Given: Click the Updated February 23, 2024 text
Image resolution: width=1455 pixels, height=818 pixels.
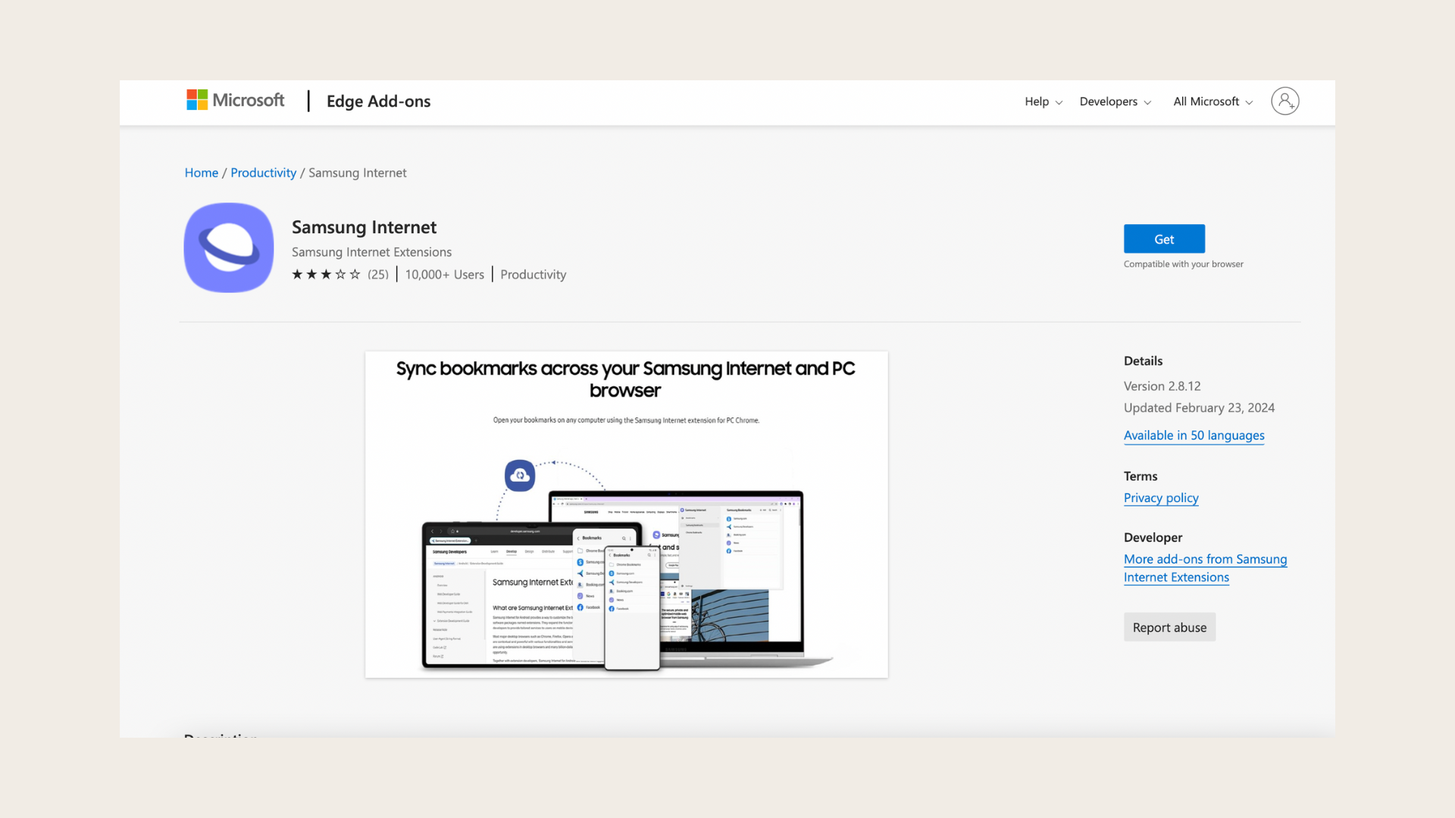Looking at the screenshot, I should click(x=1199, y=407).
